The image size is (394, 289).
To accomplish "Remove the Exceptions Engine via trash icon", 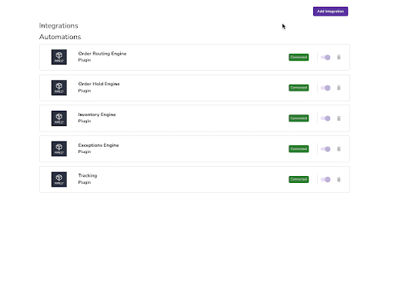I will click(x=339, y=149).
